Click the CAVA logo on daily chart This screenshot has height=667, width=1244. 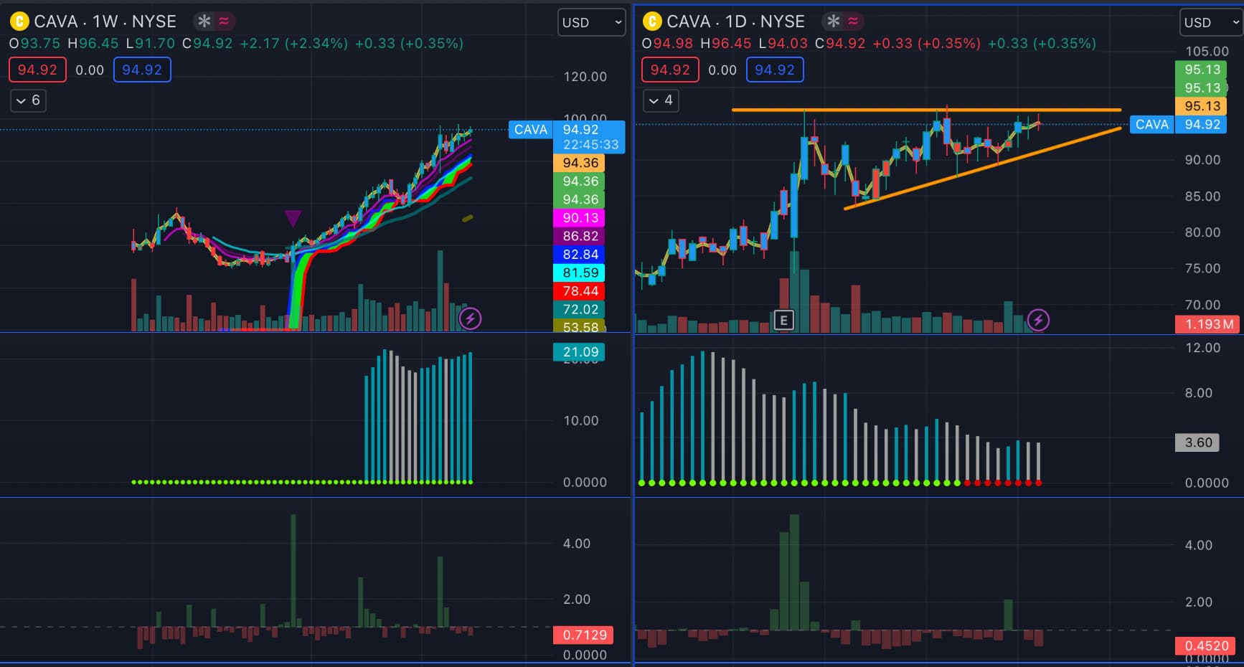click(652, 22)
